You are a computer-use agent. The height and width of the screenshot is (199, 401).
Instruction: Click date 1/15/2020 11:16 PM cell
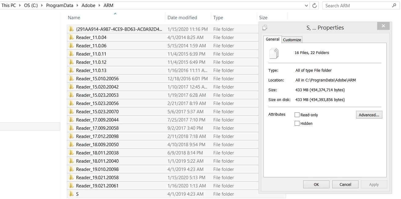[x=188, y=29]
